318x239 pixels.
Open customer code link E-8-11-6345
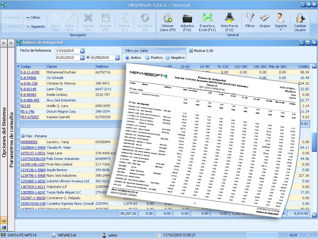[x=30, y=72]
